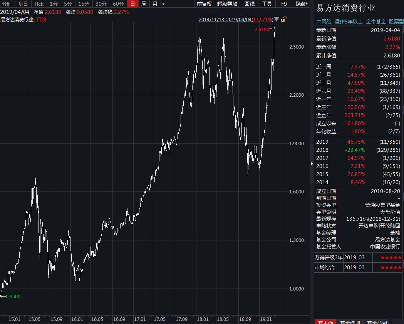Select the 5分 period
This screenshot has width=404, height=324.
(68, 4)
